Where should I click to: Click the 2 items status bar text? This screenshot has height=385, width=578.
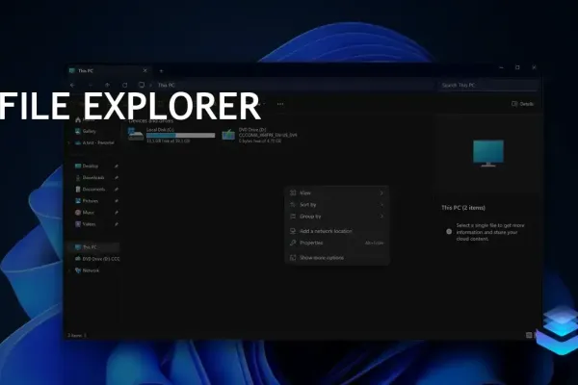tap(75, 336)
